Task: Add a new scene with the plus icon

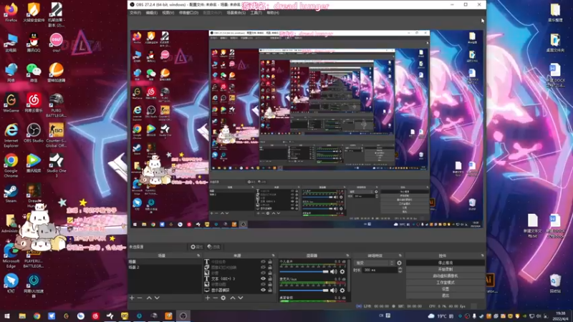Action: pyautogui.click(x=132, y=298)
